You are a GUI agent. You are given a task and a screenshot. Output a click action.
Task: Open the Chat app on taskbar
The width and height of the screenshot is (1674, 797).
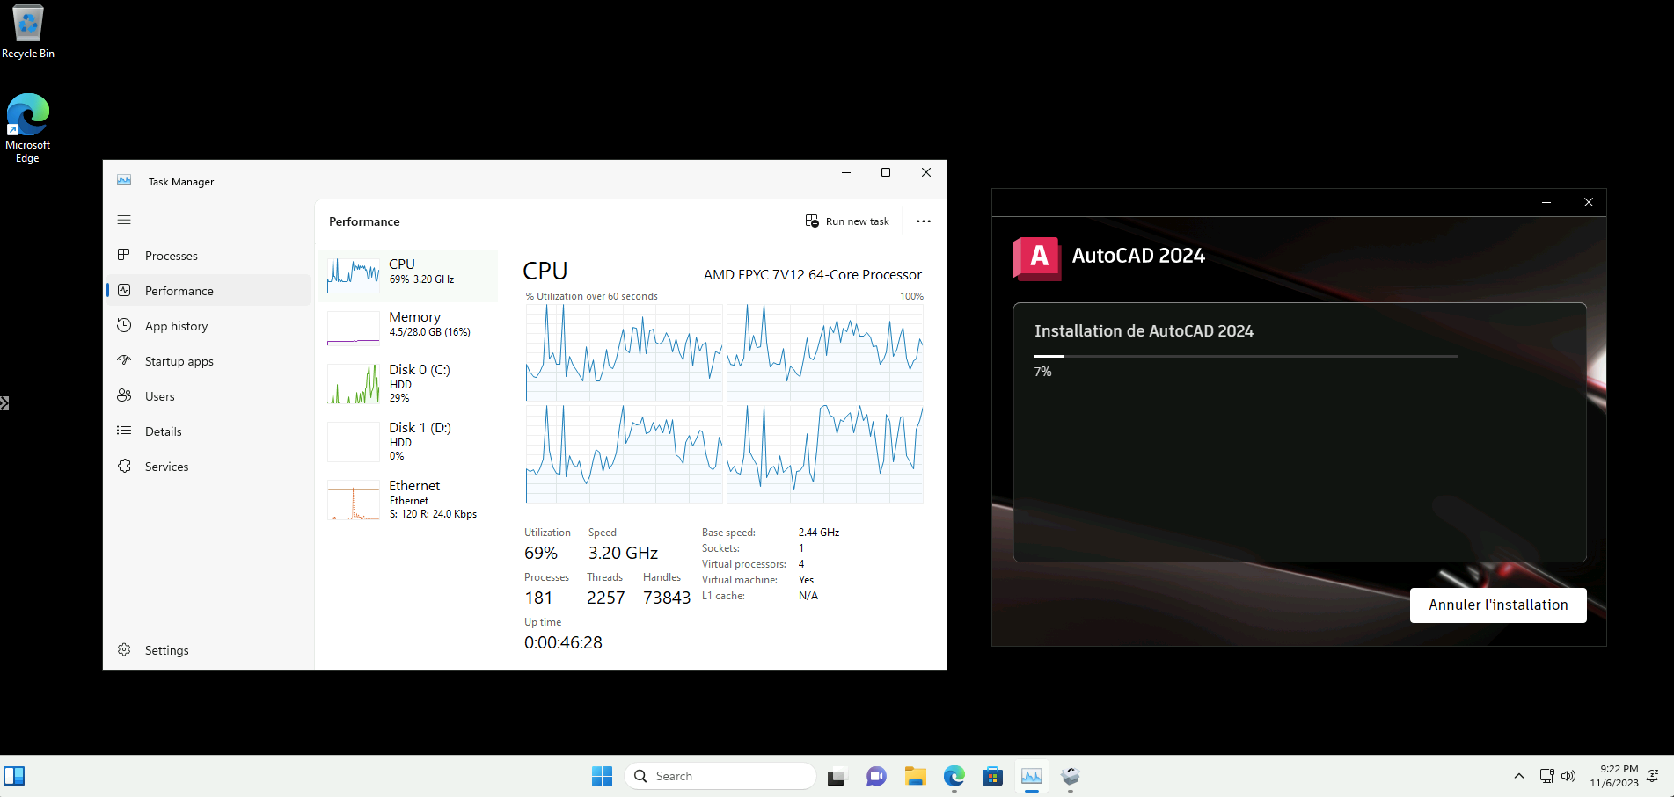click(x=876, y=776)
